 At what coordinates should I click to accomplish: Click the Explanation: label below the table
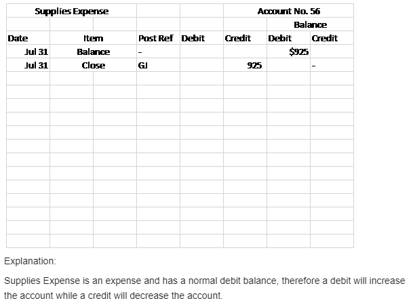coord(31,261)
